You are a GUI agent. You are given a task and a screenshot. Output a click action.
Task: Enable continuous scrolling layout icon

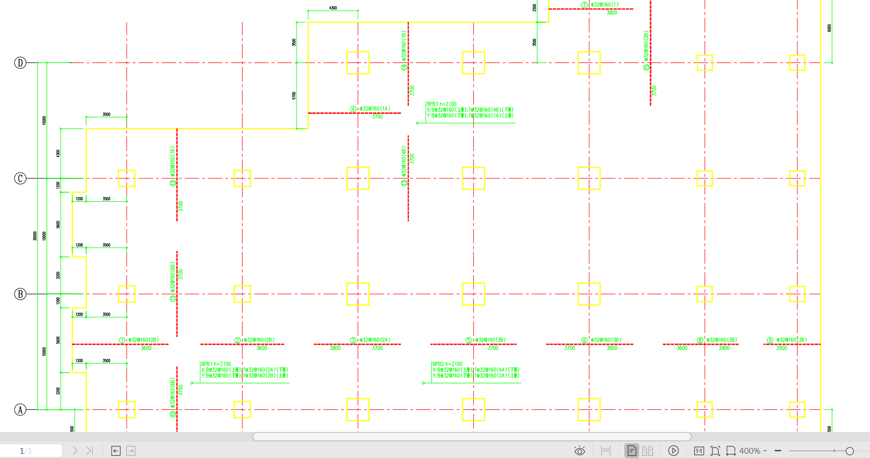pyautogui.click(x=606, y=451)
